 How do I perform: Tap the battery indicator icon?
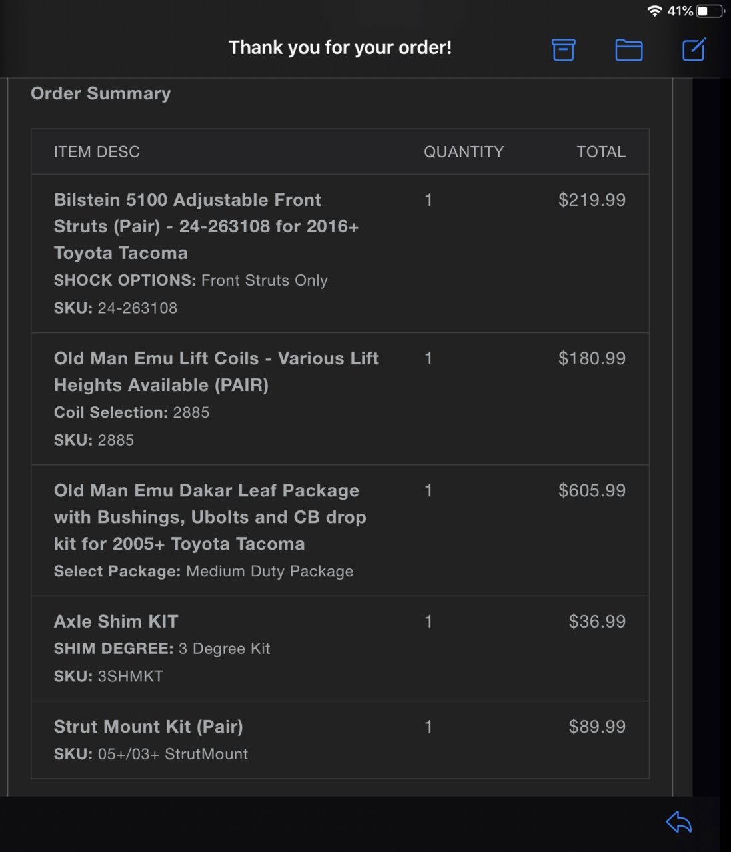710,11
